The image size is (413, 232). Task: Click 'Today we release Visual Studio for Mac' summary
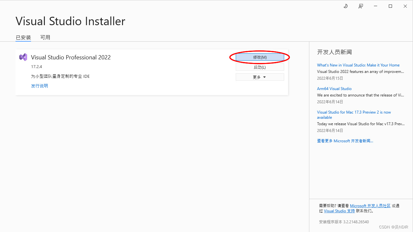point(361,124)
